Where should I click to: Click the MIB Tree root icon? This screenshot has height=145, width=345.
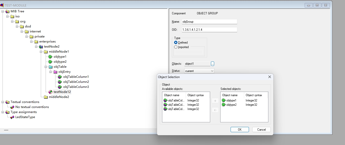point(7,11)
